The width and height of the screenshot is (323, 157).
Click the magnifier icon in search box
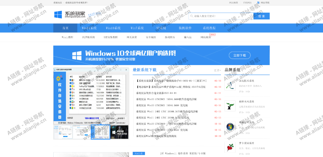(x=192, y=16)
